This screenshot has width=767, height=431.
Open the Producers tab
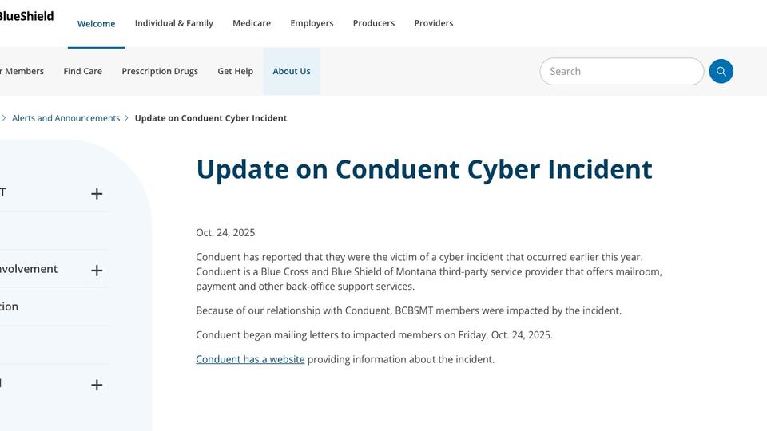pyautogui.click(x=373, y=23)
